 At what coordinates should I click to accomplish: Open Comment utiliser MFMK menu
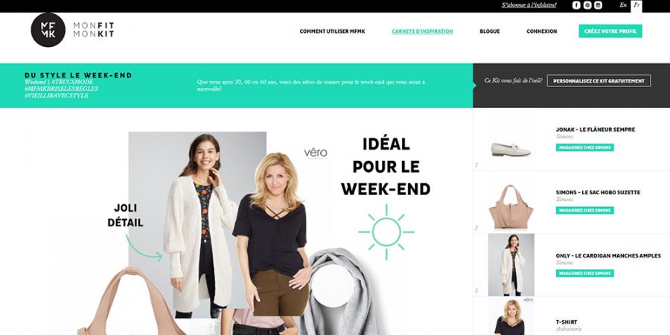point(332,31)
